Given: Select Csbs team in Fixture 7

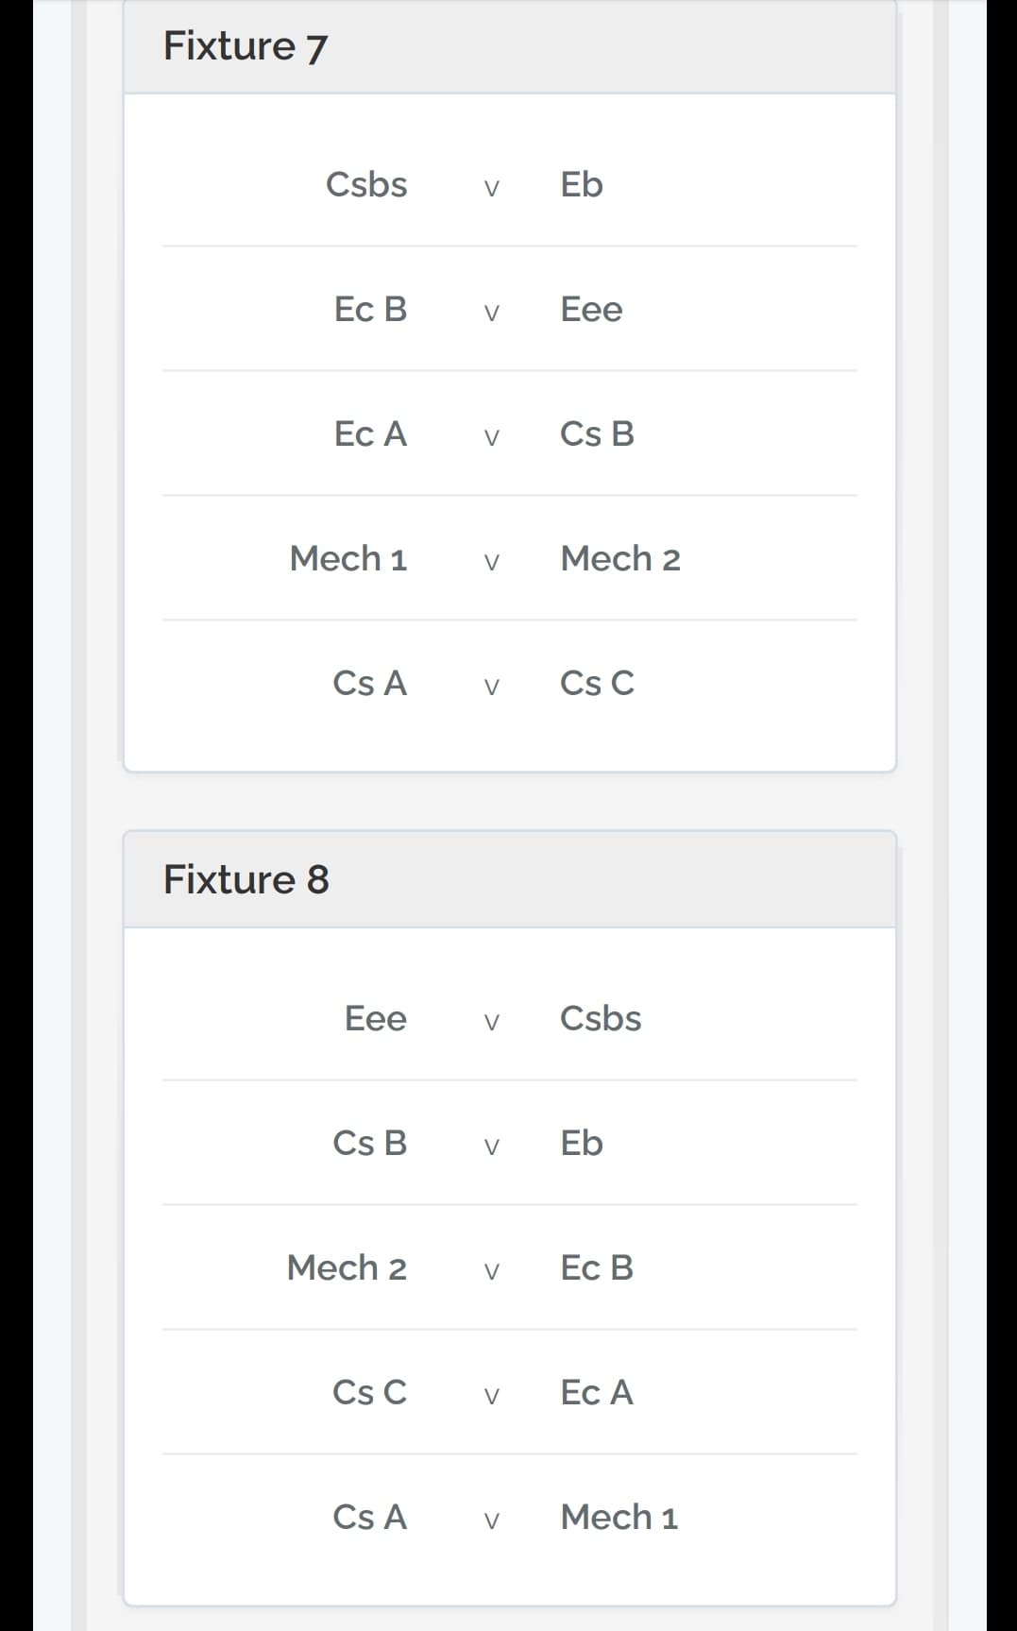Looking at the screenshot, I should coord(366,184).
